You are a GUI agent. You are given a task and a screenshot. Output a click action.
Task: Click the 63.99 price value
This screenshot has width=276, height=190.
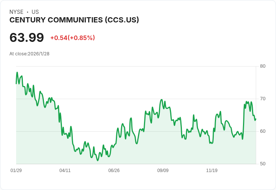tap(27, 37)
